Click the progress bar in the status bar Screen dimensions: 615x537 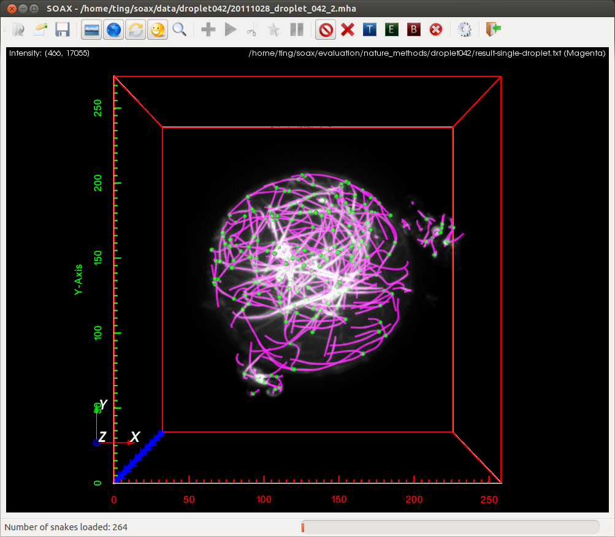click(451, 527)
